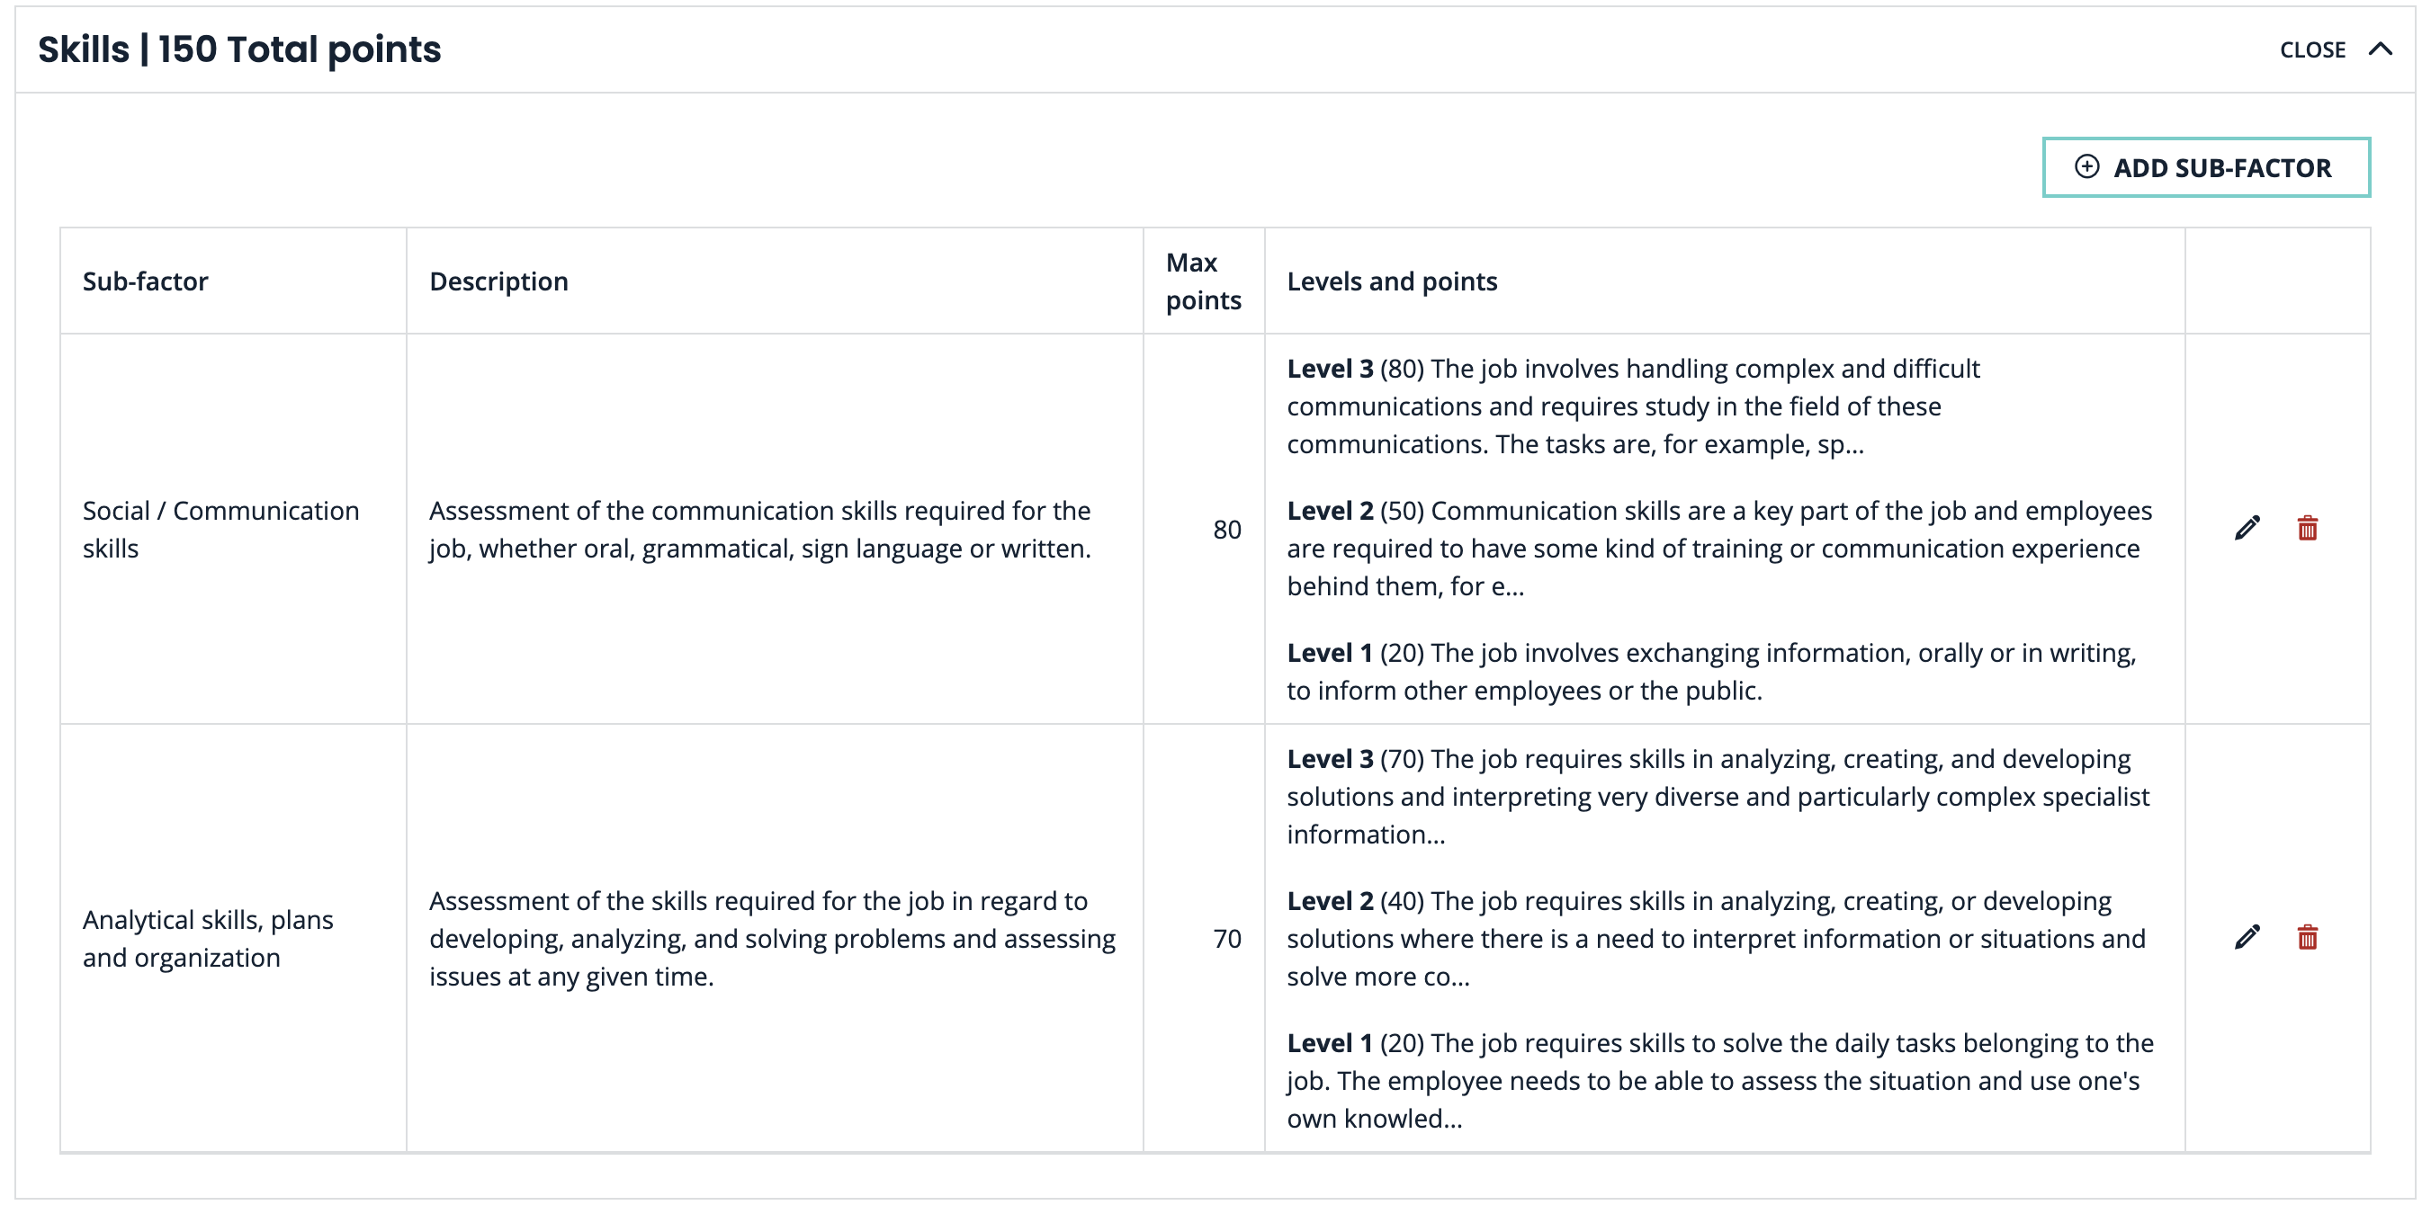Click the plus icon in Add Sub-Factor
Screen dimensions: 2431x1223
pyautogui.click(x=2086, y=167)
